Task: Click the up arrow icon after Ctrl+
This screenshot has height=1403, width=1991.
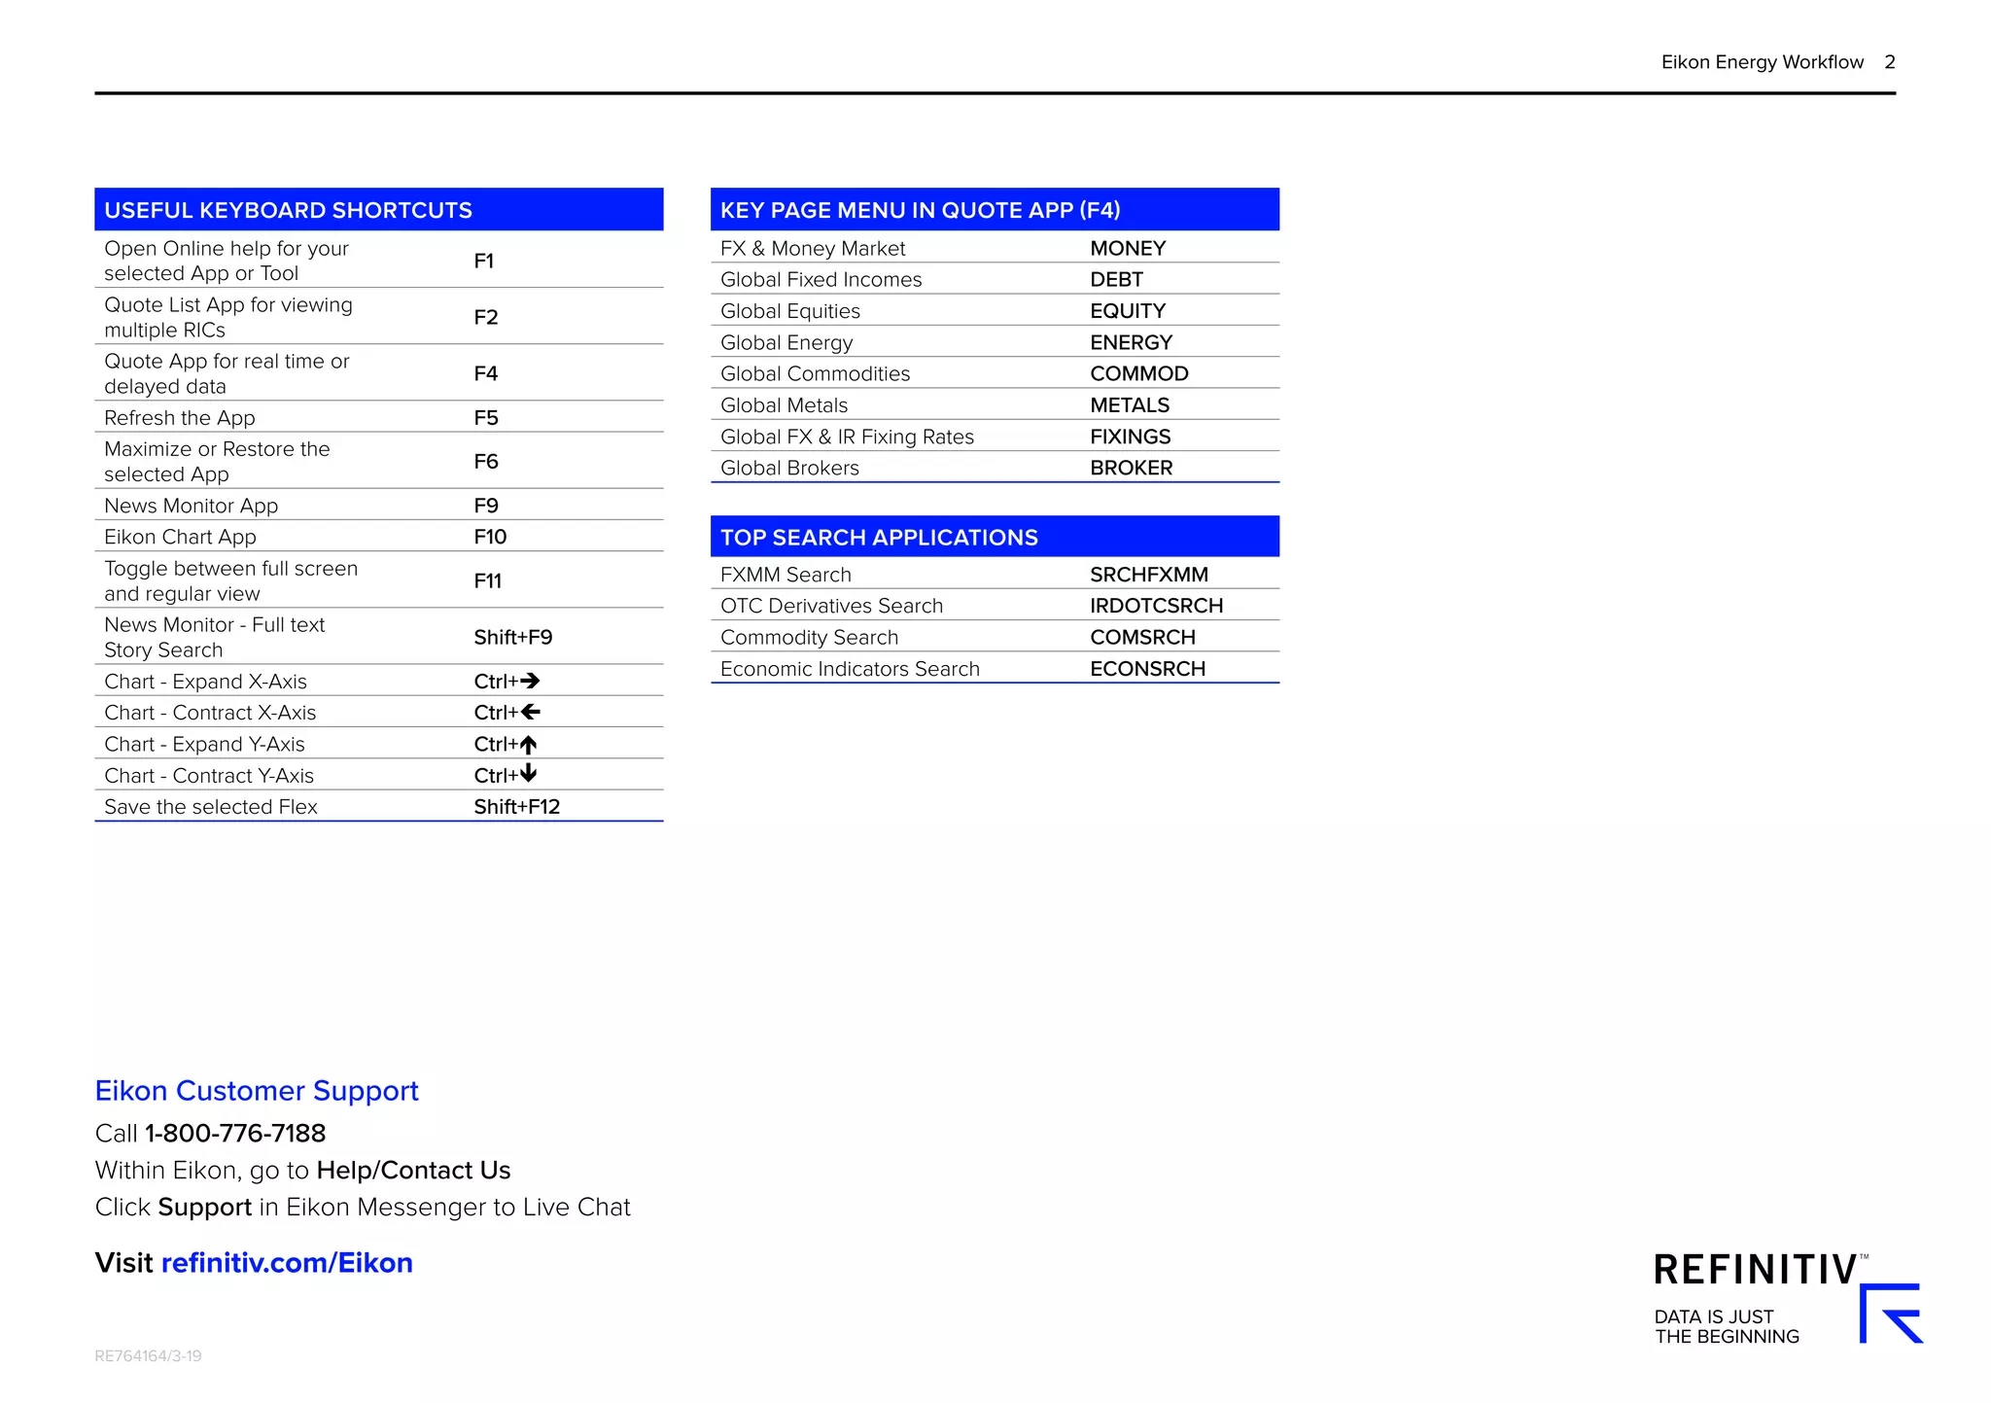Action: (x=528, y=745)
